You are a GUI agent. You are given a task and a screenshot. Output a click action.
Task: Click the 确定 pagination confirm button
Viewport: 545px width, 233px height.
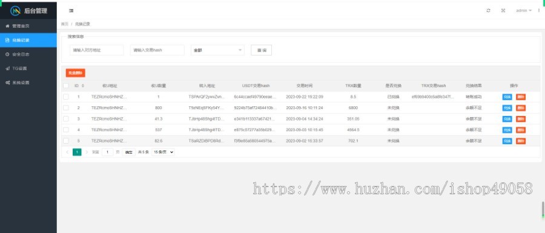(128, 152)
